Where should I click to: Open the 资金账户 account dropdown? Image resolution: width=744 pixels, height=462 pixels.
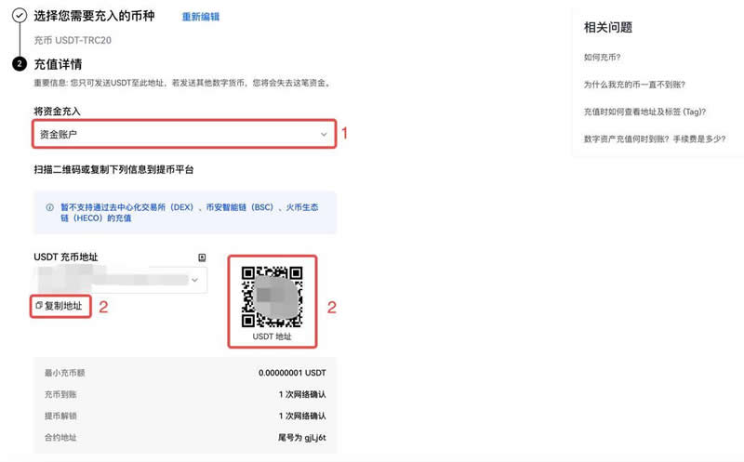coord(183,135)
